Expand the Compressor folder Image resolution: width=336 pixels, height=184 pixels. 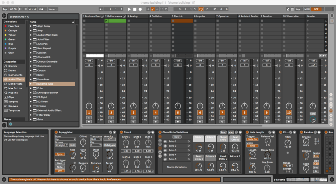pos(31,66)
